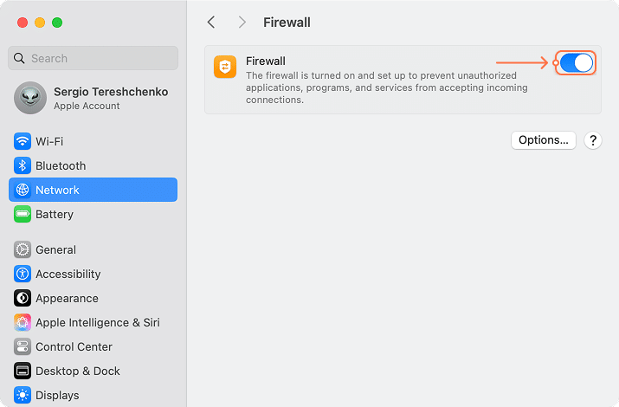Click the Control Center icon
The width and height of the screenshot is (619, 407).
(23, 346)
